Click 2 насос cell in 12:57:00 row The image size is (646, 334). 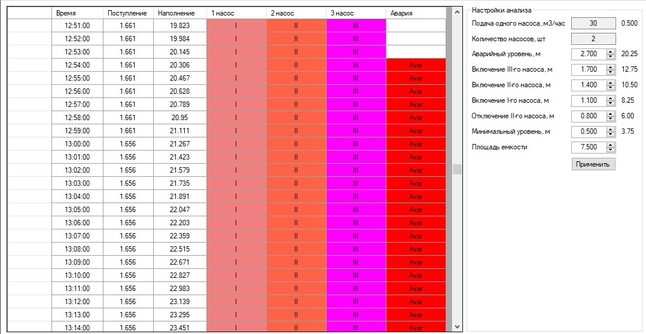(296, 105)
